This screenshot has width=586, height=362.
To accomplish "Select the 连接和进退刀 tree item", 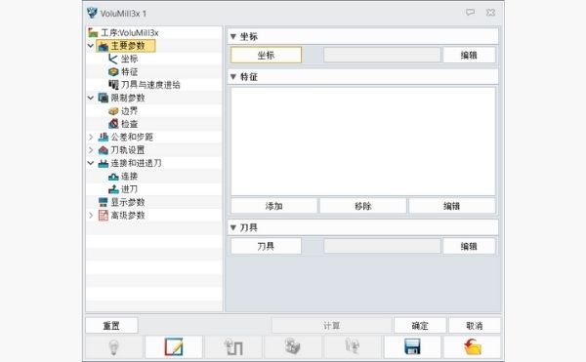I will click(130, 163).
